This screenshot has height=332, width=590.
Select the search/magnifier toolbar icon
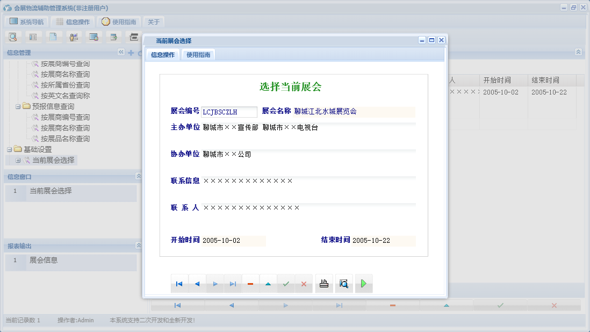coord(13,37)
